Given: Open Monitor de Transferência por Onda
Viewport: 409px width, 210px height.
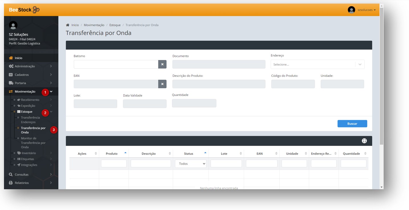Looking at the screenshot, I should pos(33,143).
